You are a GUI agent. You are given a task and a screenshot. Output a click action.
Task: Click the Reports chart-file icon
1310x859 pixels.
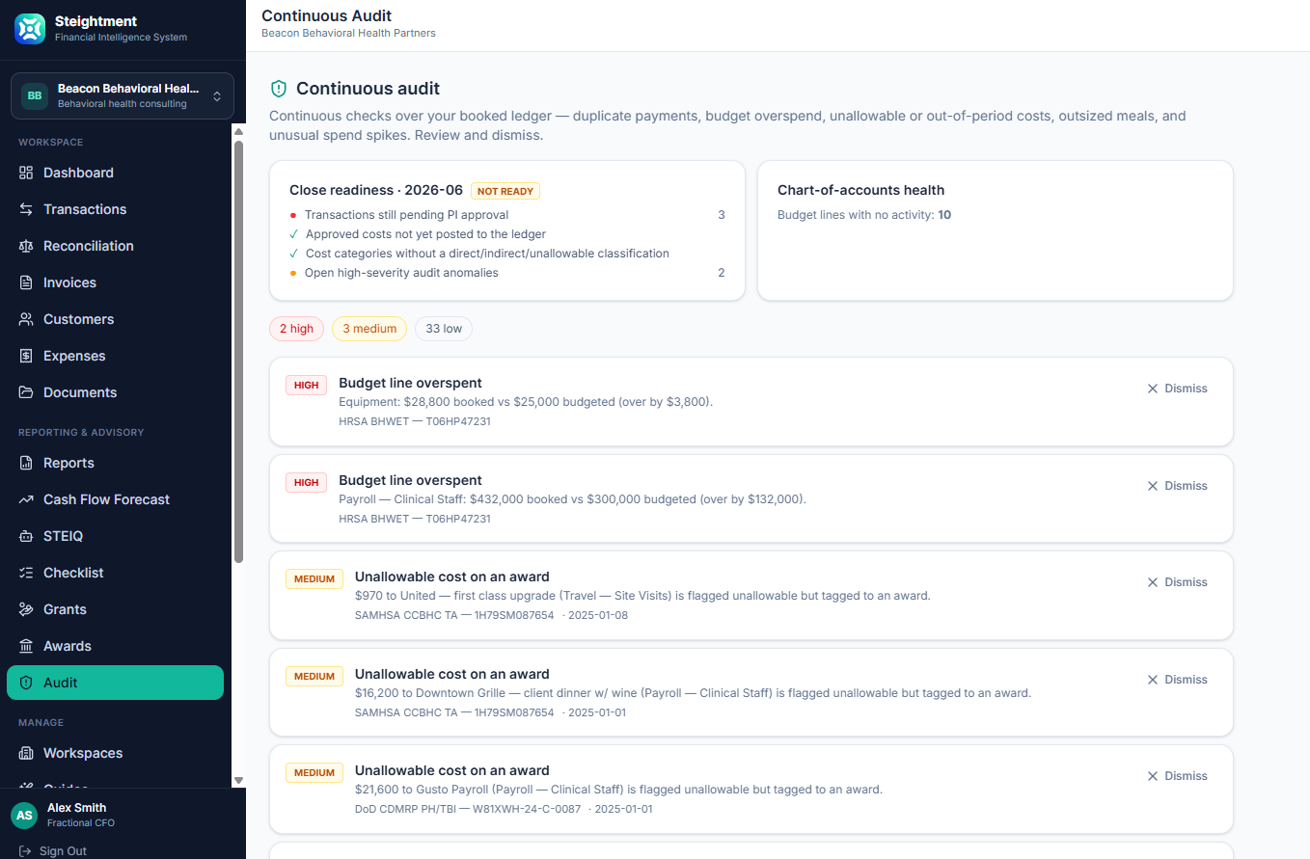pos(26,463)
